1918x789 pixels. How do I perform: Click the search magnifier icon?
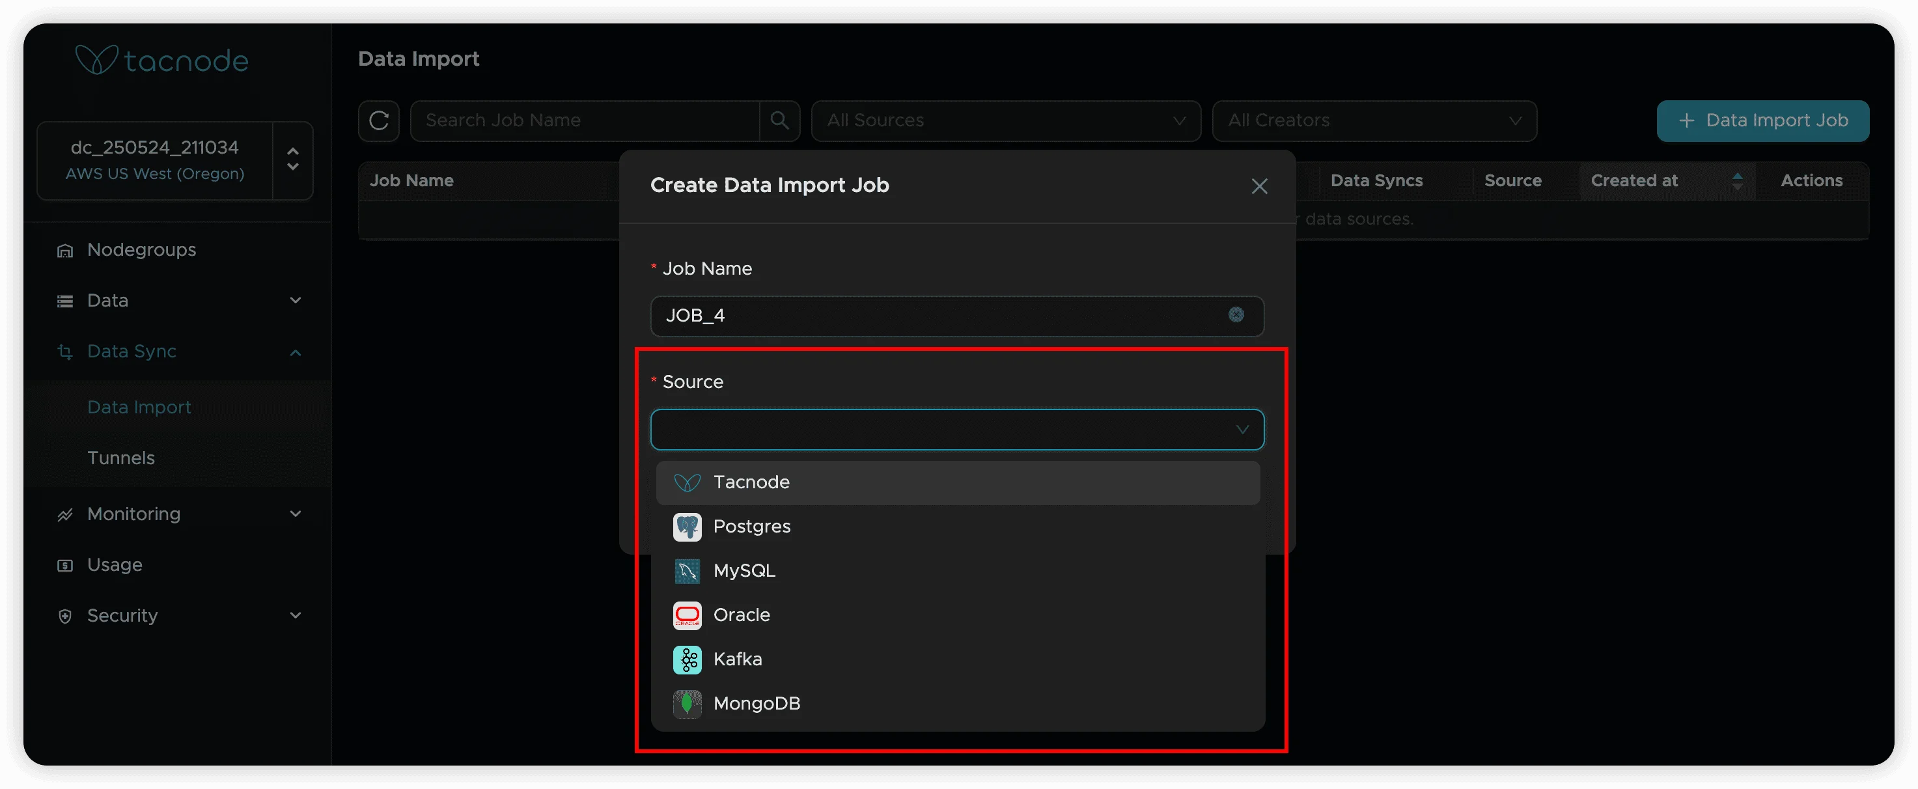point(779,120)
